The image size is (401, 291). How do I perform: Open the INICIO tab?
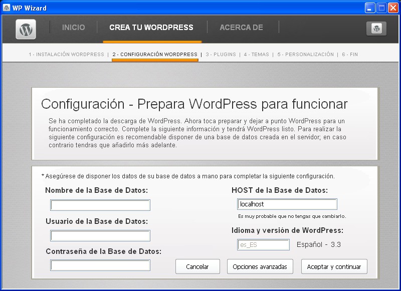click(x=73, y=28)
